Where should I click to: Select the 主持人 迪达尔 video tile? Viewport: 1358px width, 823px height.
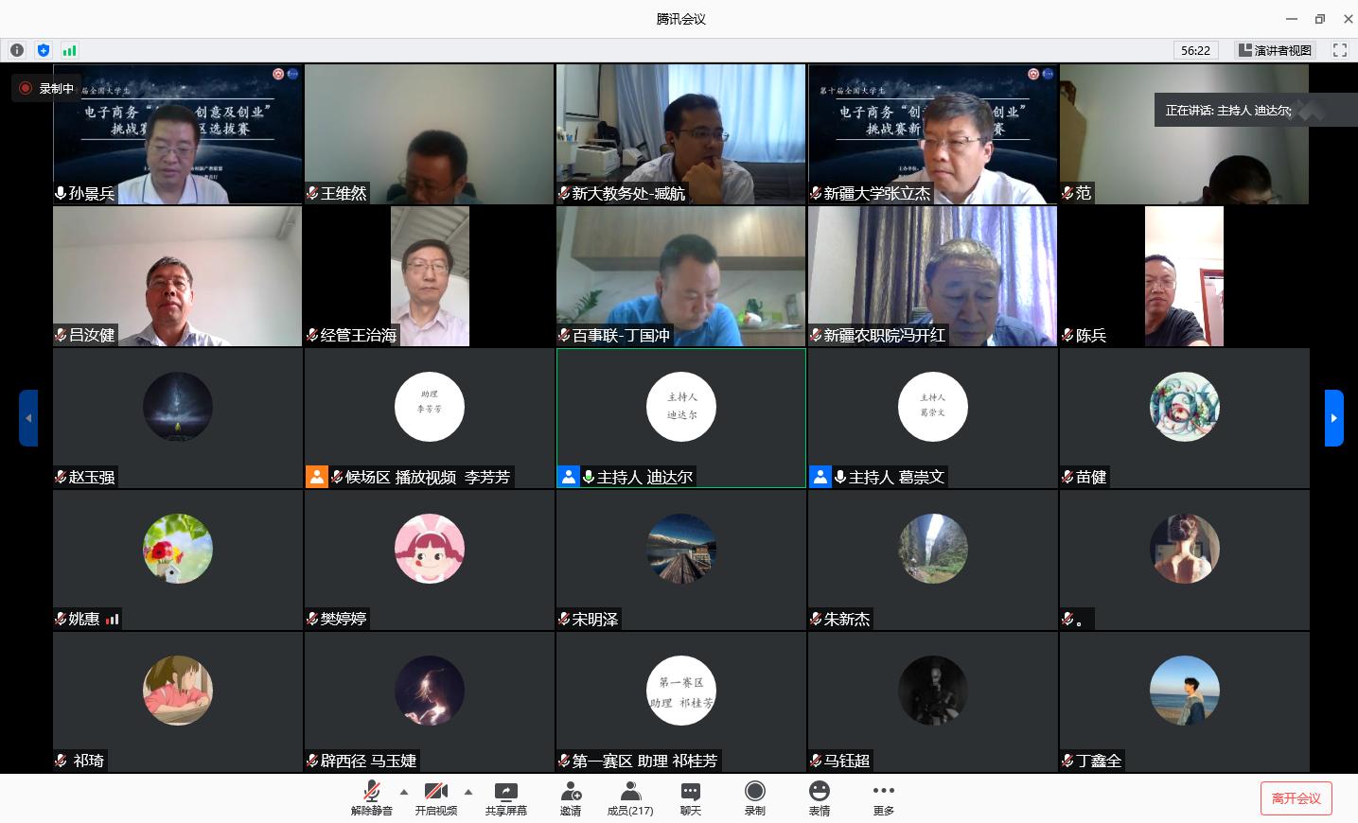point(680,417)
